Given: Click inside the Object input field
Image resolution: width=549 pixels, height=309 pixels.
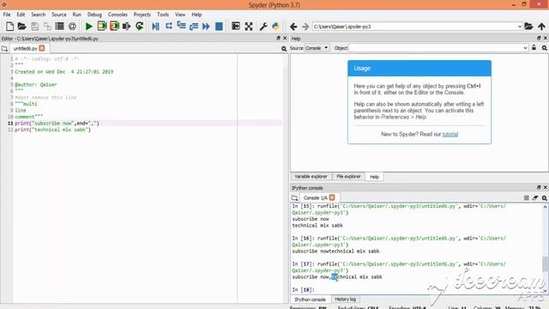Looking at the screenshot, I should point(436,48).
